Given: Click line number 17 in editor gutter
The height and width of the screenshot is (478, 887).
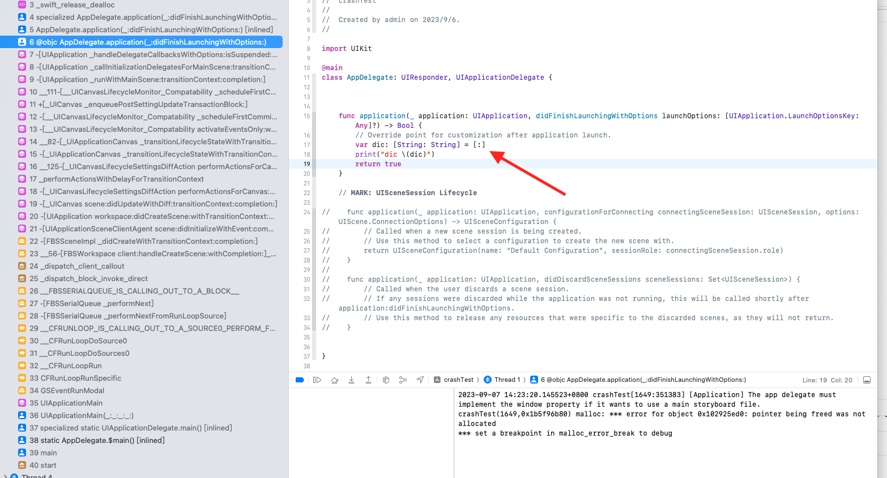Looking at the screenshot, I should point(306,145).
